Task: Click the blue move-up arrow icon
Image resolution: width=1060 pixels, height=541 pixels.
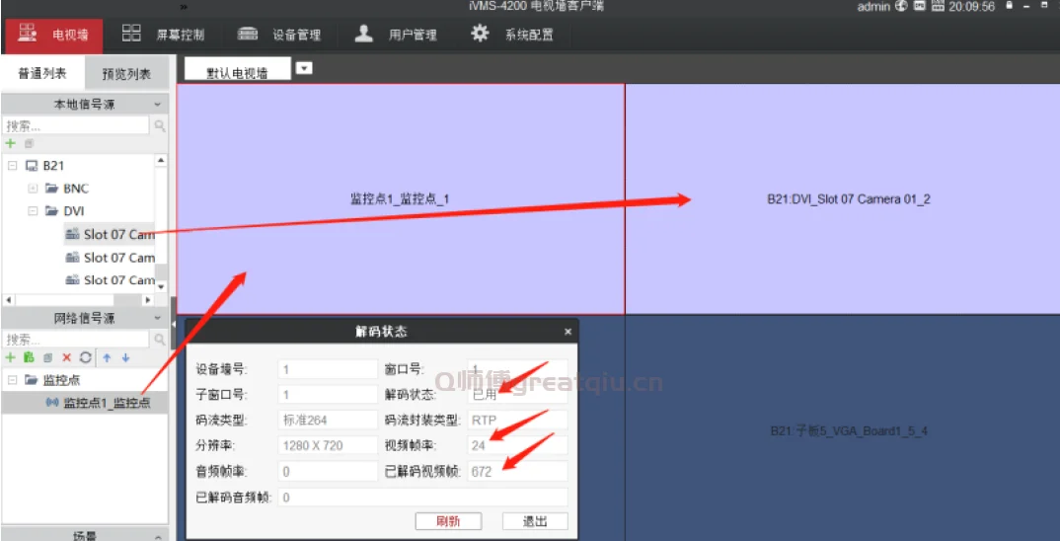Action: tap(107, 357)
